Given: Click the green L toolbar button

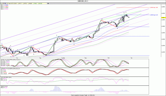Looking at the screenshot, I should click(2, 3).
